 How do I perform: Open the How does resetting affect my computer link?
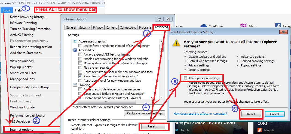[200, 114]
